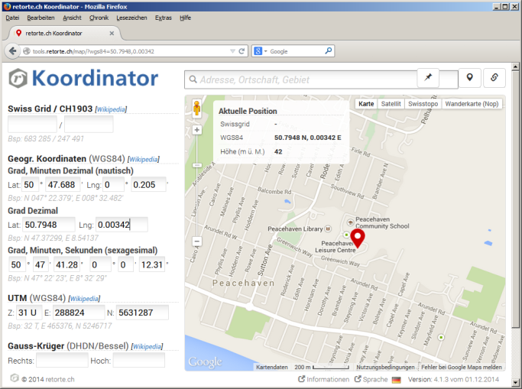The image size is (522, 389).
Task: Click the pin marker button beside search
Action: [428, 77]
